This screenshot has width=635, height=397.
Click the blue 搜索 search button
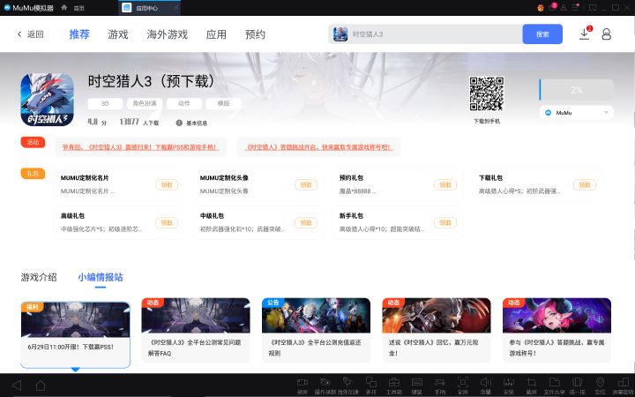pos(542,34)
